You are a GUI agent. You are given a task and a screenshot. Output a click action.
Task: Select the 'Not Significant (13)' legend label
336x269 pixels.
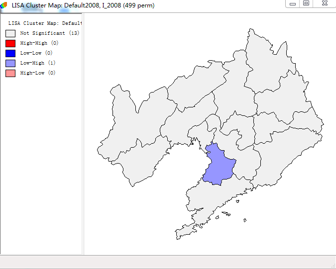(x=50, y=33)
